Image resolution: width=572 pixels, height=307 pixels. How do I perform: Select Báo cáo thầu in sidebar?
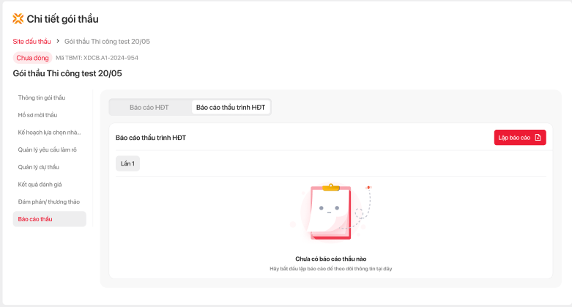35,219
